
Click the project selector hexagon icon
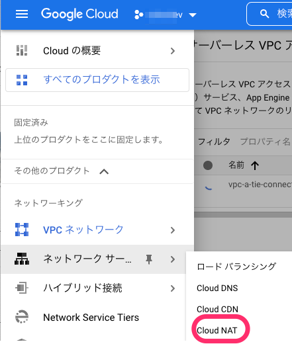point(139,15)
